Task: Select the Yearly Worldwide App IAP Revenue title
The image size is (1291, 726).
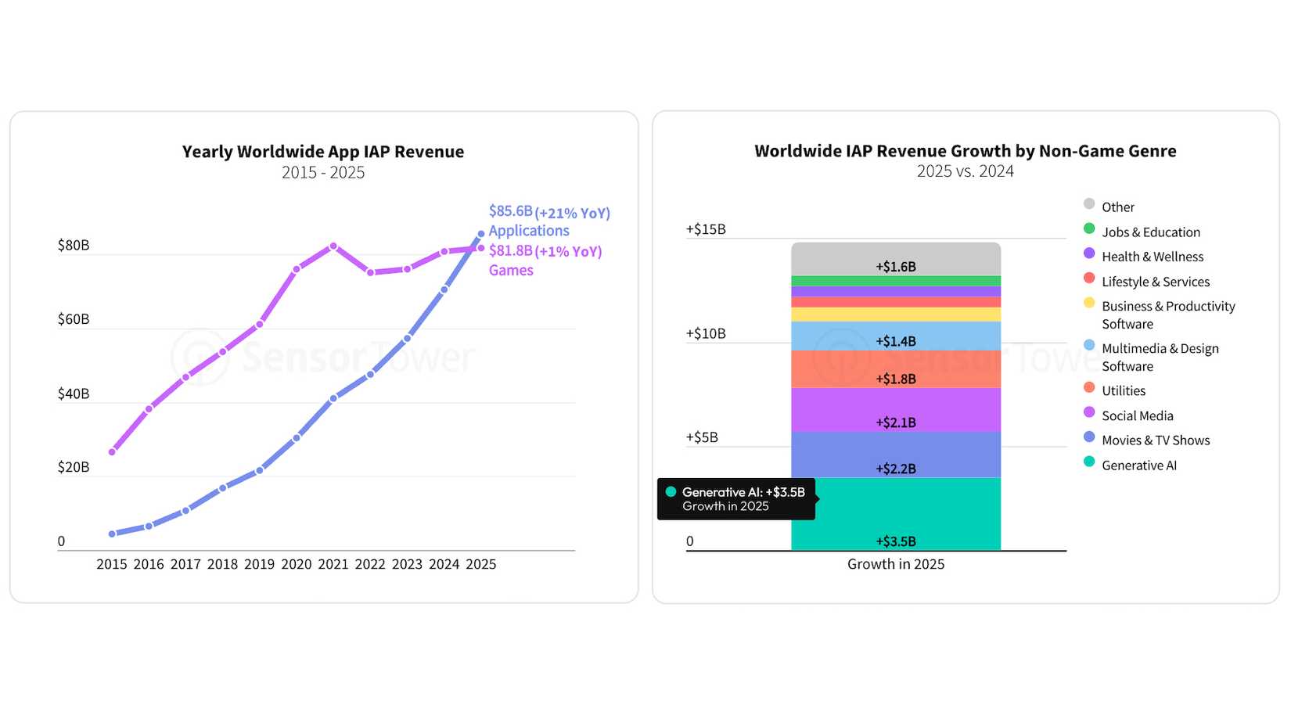Action: click(322, 151)
